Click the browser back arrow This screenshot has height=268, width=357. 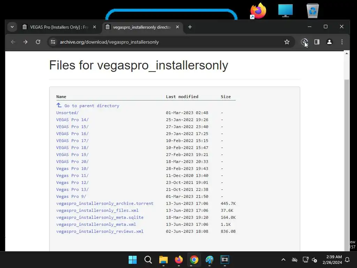click(x=13, y=42)
